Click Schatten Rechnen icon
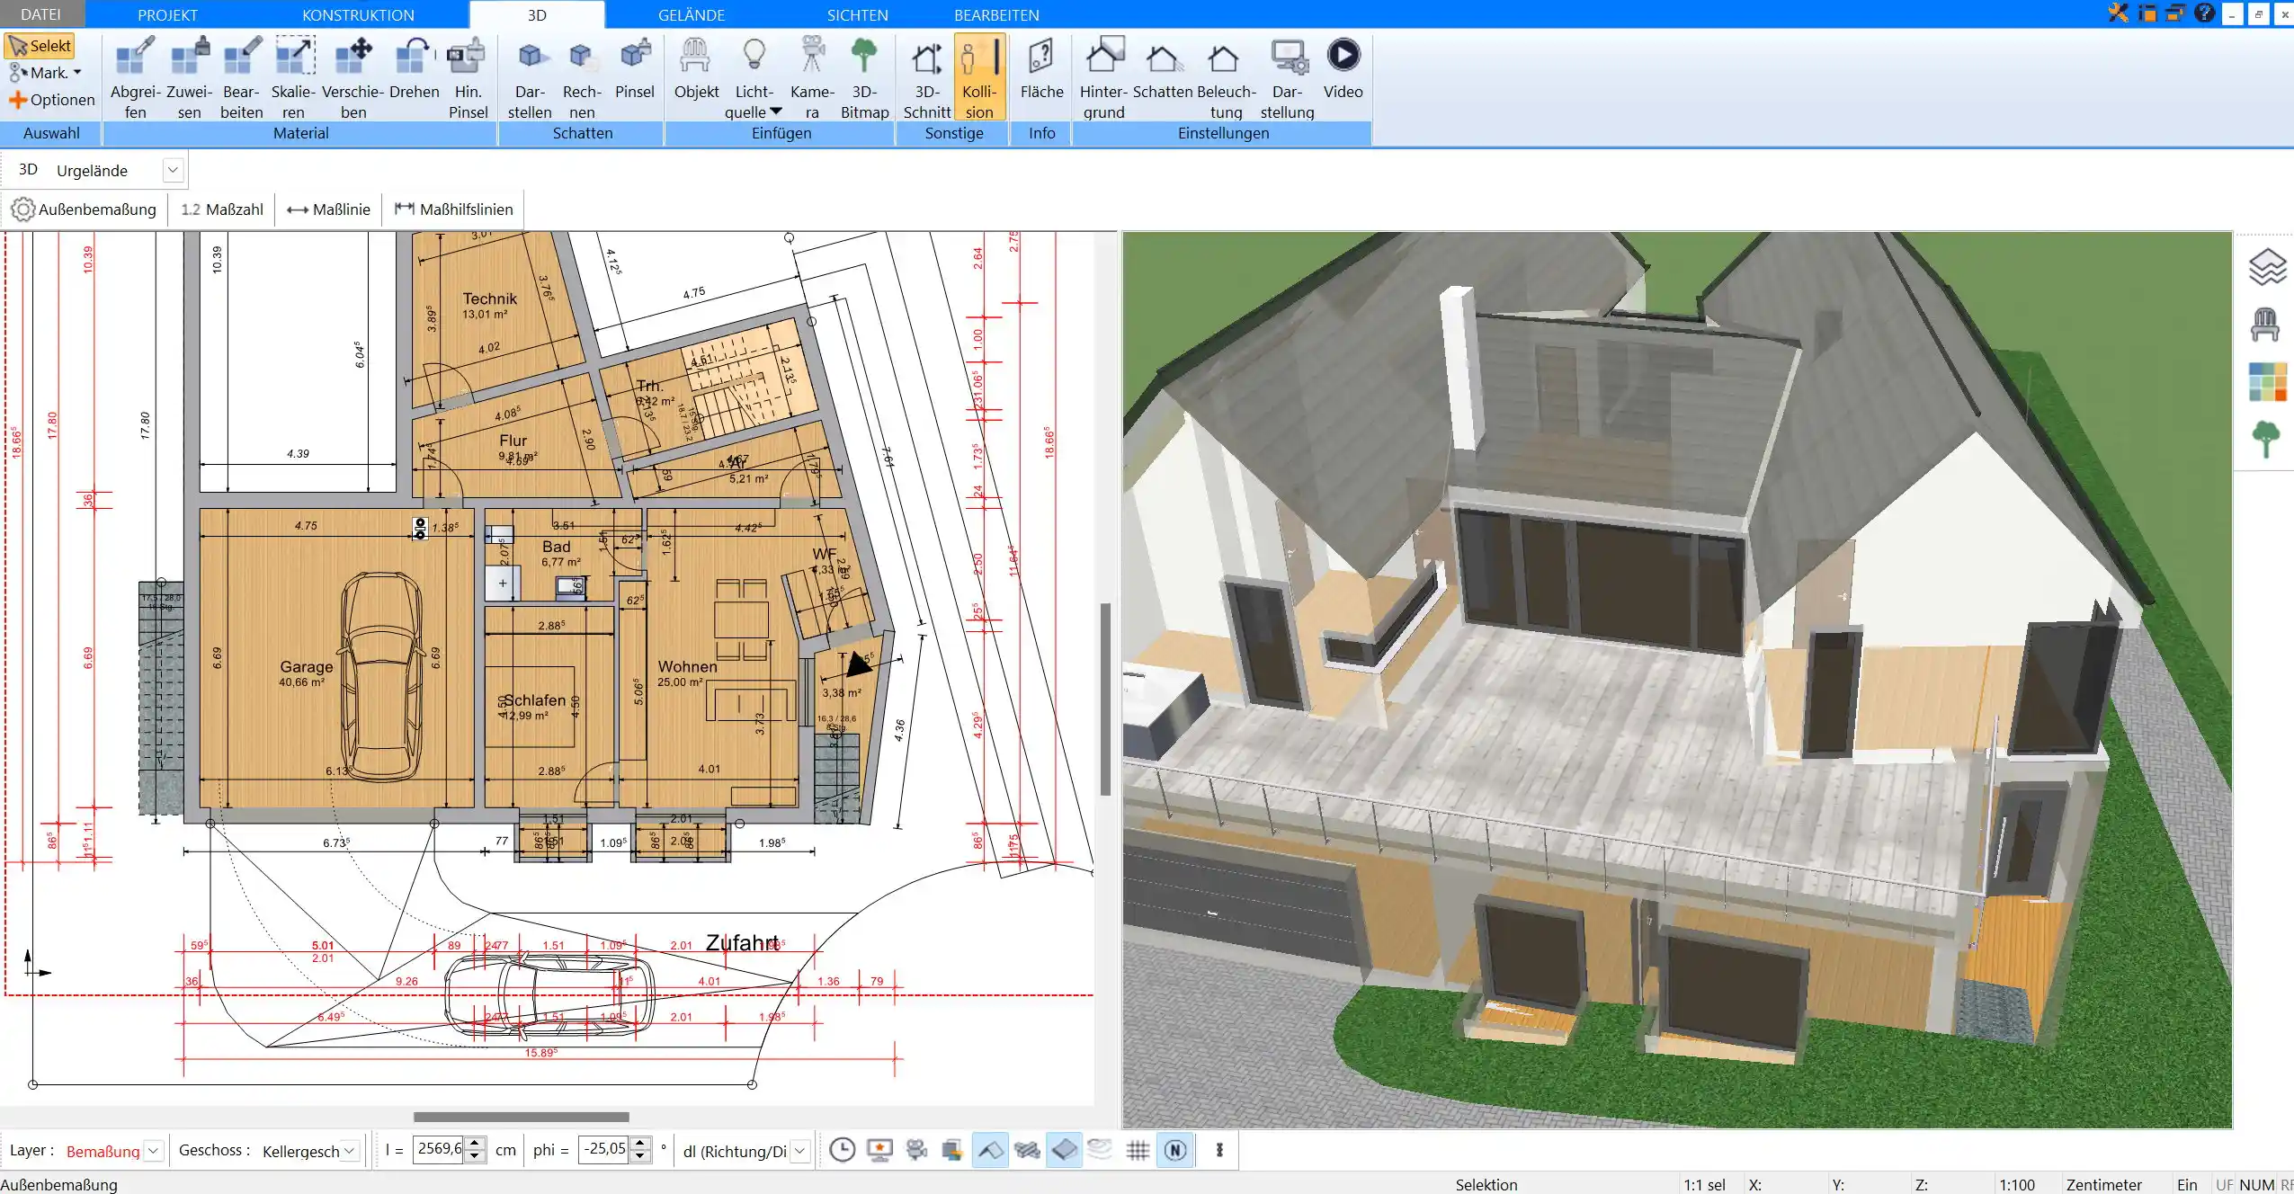This screenshot has width=2294, height=1194. [582, 78]
